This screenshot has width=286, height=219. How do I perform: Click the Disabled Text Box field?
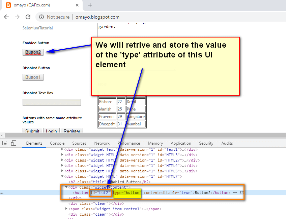pos(52,102)
